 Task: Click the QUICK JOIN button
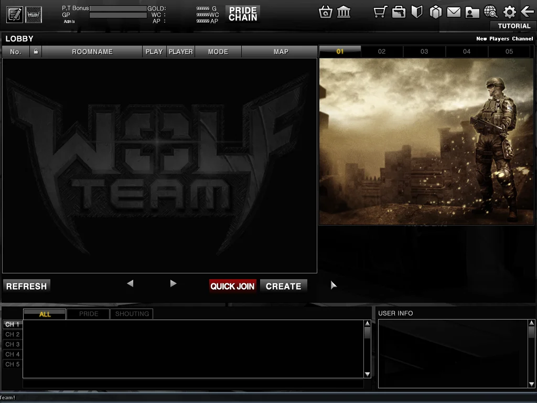point(232,286)
